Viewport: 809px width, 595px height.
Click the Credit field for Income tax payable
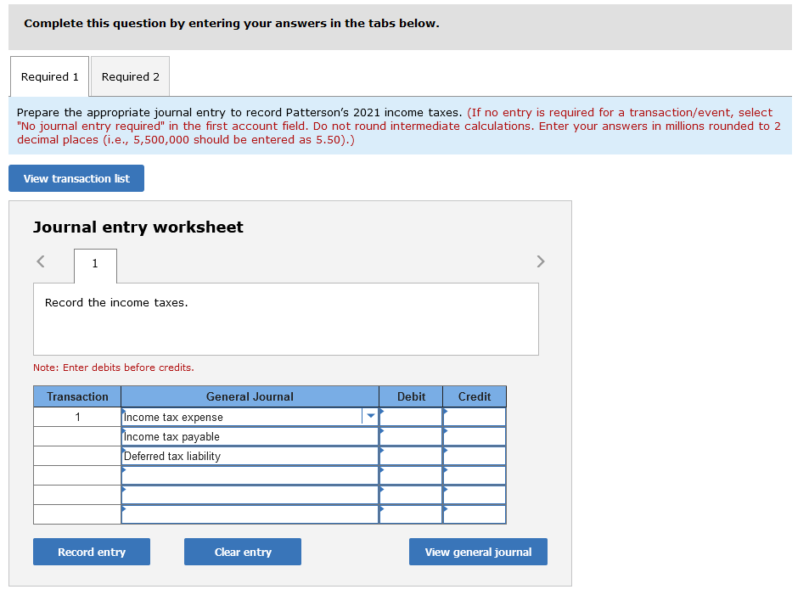click(474, 436)
